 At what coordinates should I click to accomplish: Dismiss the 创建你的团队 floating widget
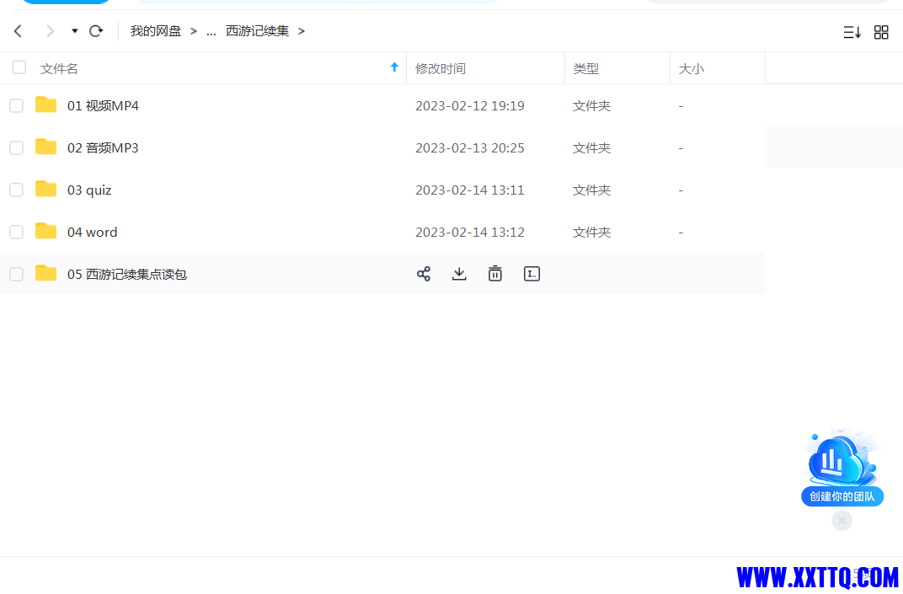pos(842,520)
